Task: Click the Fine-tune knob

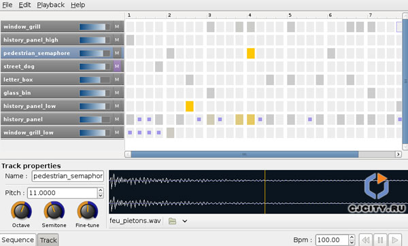Action: [x=88, y=211]
